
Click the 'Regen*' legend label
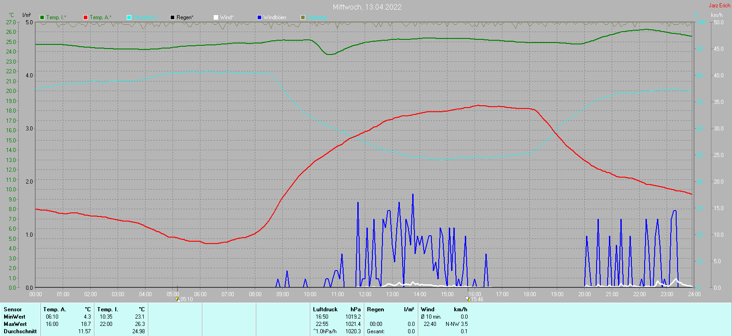(185, 17)
